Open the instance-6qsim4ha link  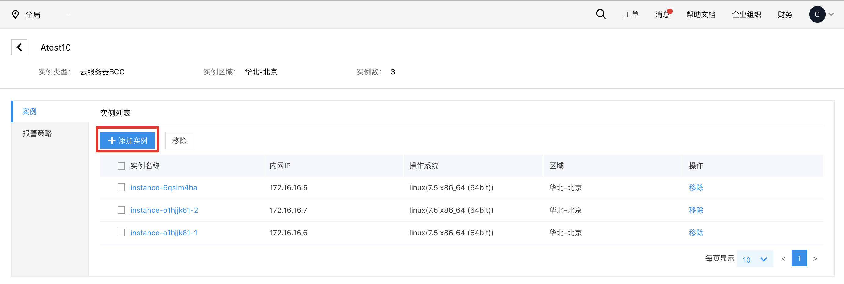point(164,187)
